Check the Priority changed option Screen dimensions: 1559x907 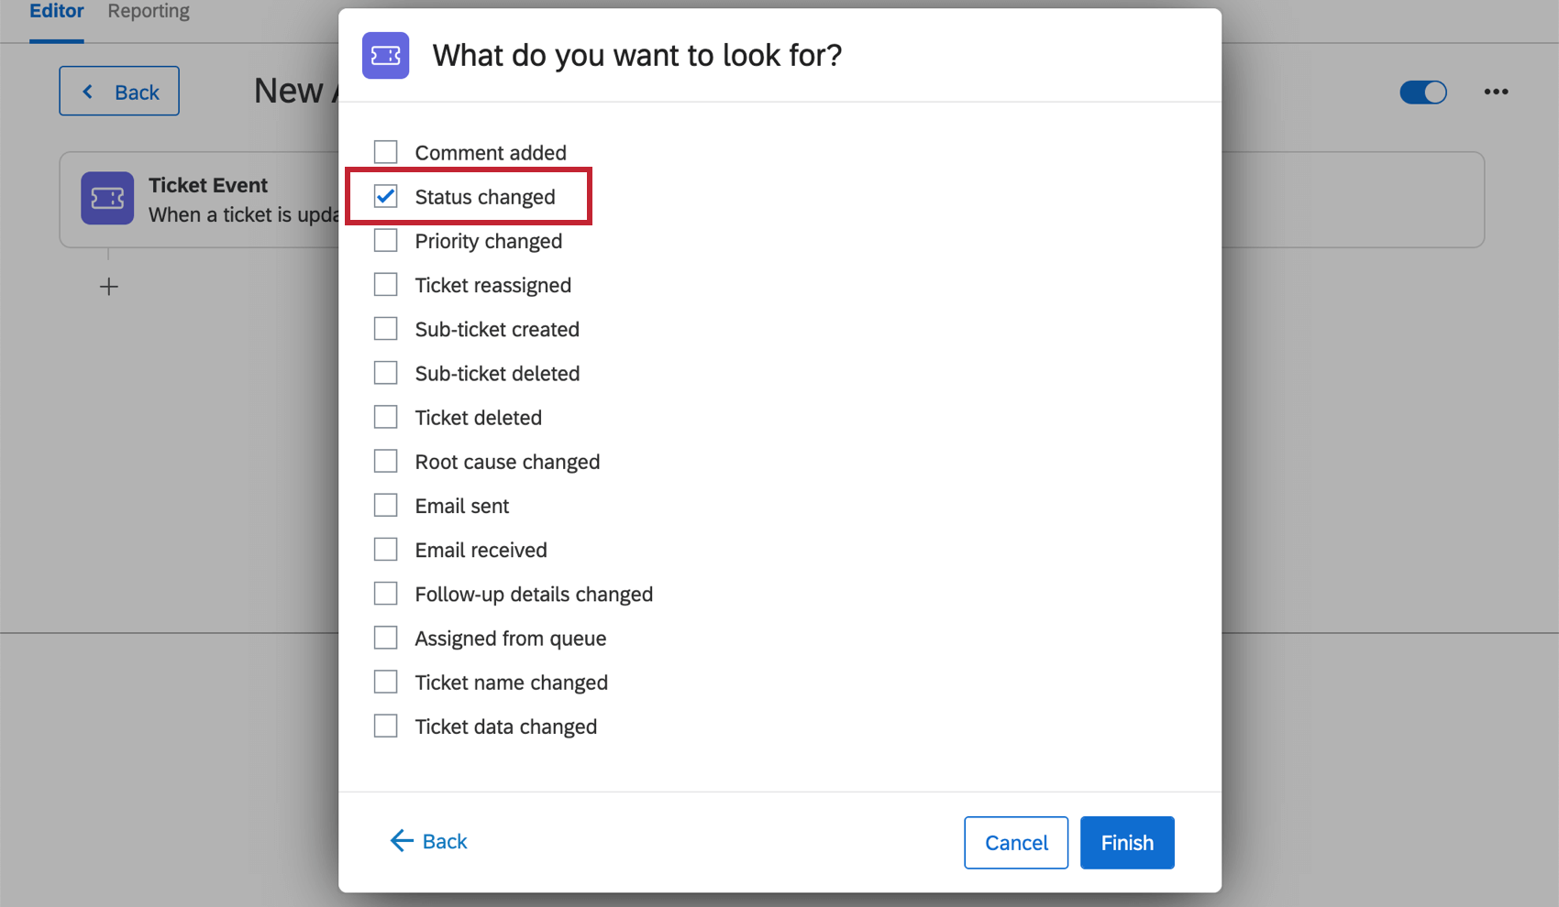tap(385, 240)
